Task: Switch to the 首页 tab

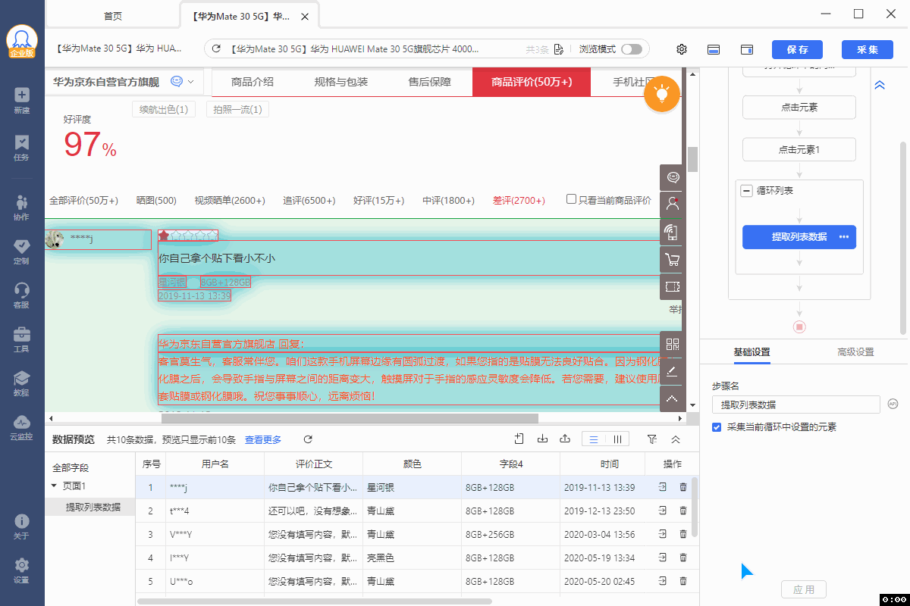Action: pos(112,16)
